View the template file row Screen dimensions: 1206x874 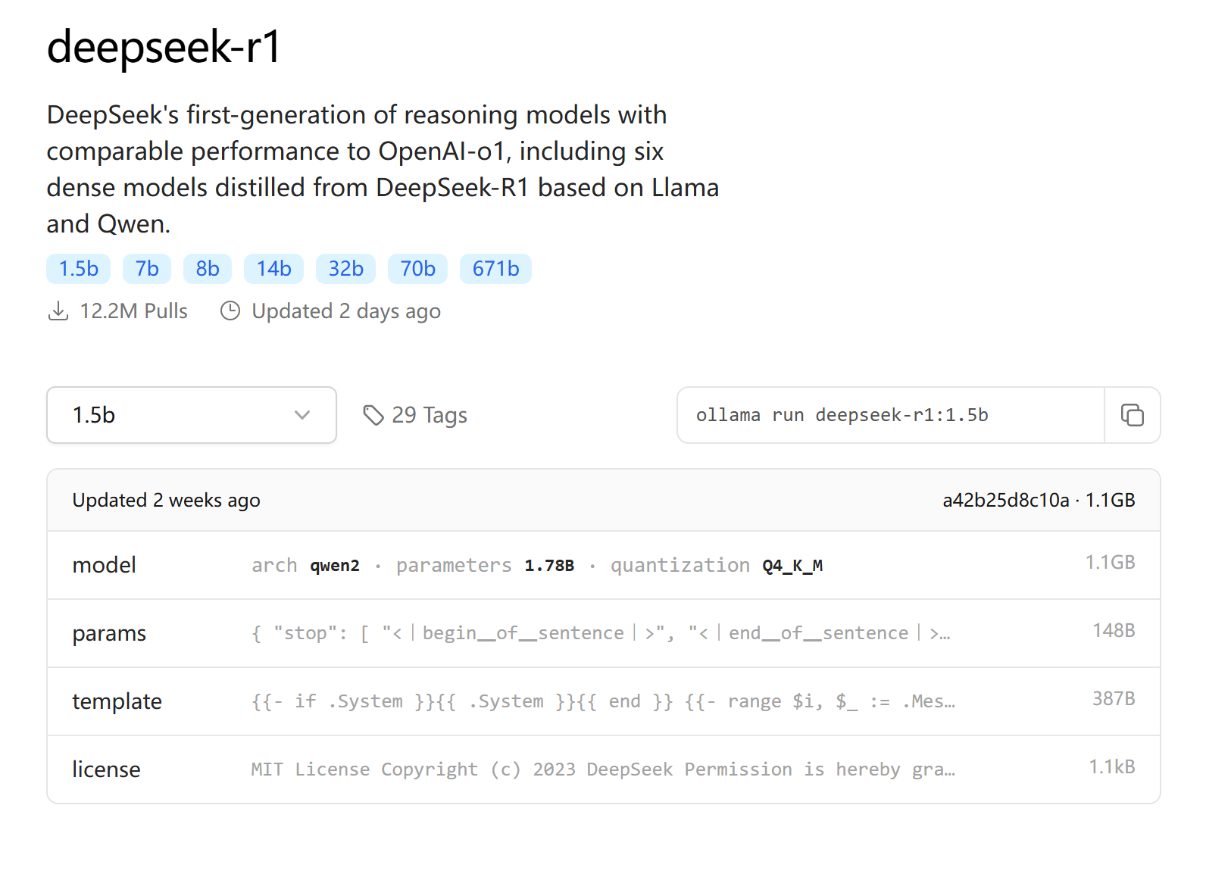pos(604,701)
